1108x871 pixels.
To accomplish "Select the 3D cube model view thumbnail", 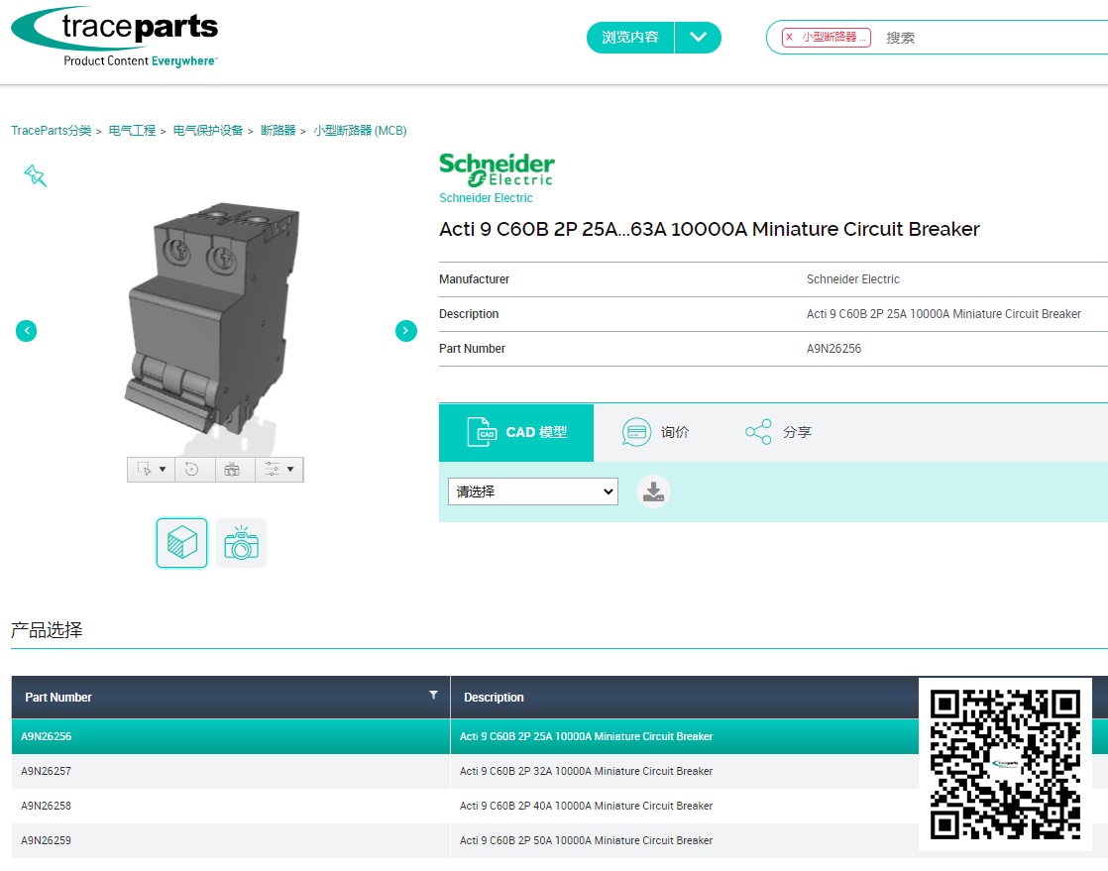I will click(x=181, y=543).
